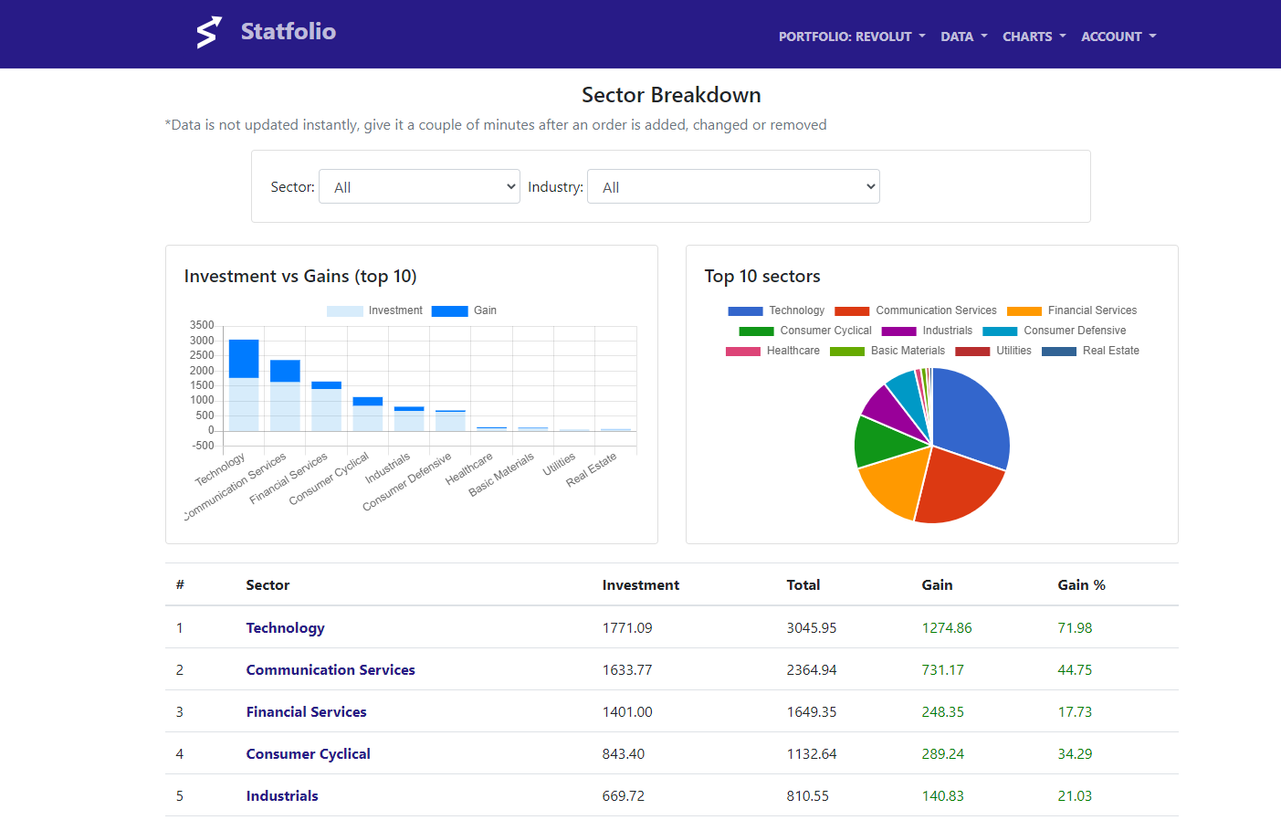Click the Communication Services legend color box
This screenshot has height=820, width=1281.
coord(852,311)
